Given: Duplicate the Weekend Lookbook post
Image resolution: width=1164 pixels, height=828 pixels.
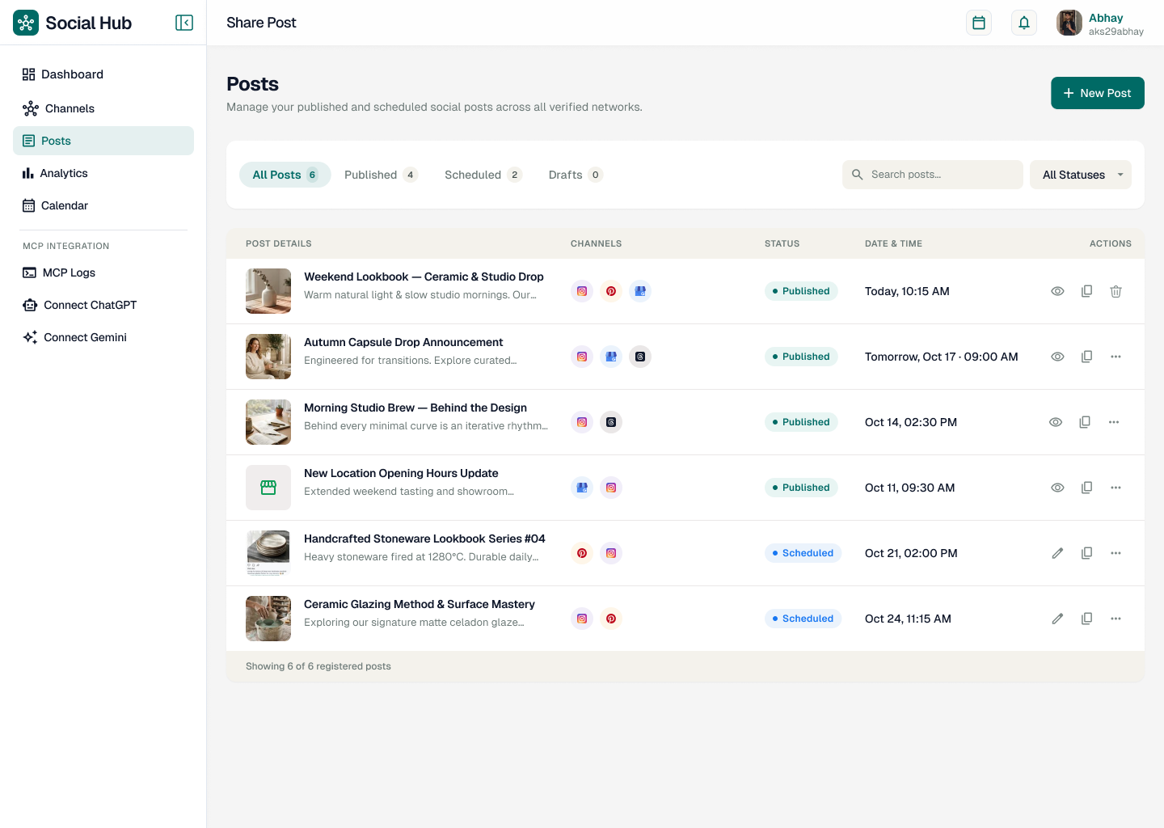Looking at the screenshot, I should (x=1086, y=291).
